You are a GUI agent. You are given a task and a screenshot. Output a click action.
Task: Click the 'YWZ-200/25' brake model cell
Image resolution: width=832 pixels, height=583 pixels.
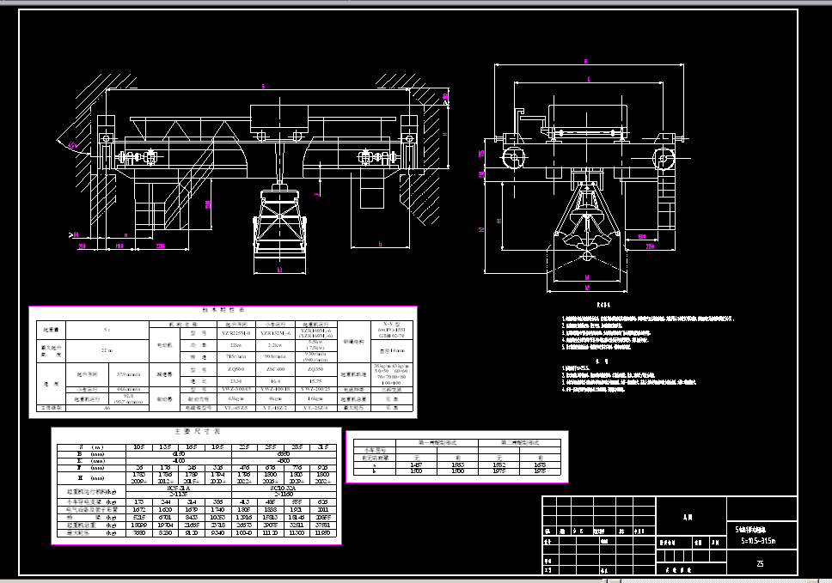315,390
